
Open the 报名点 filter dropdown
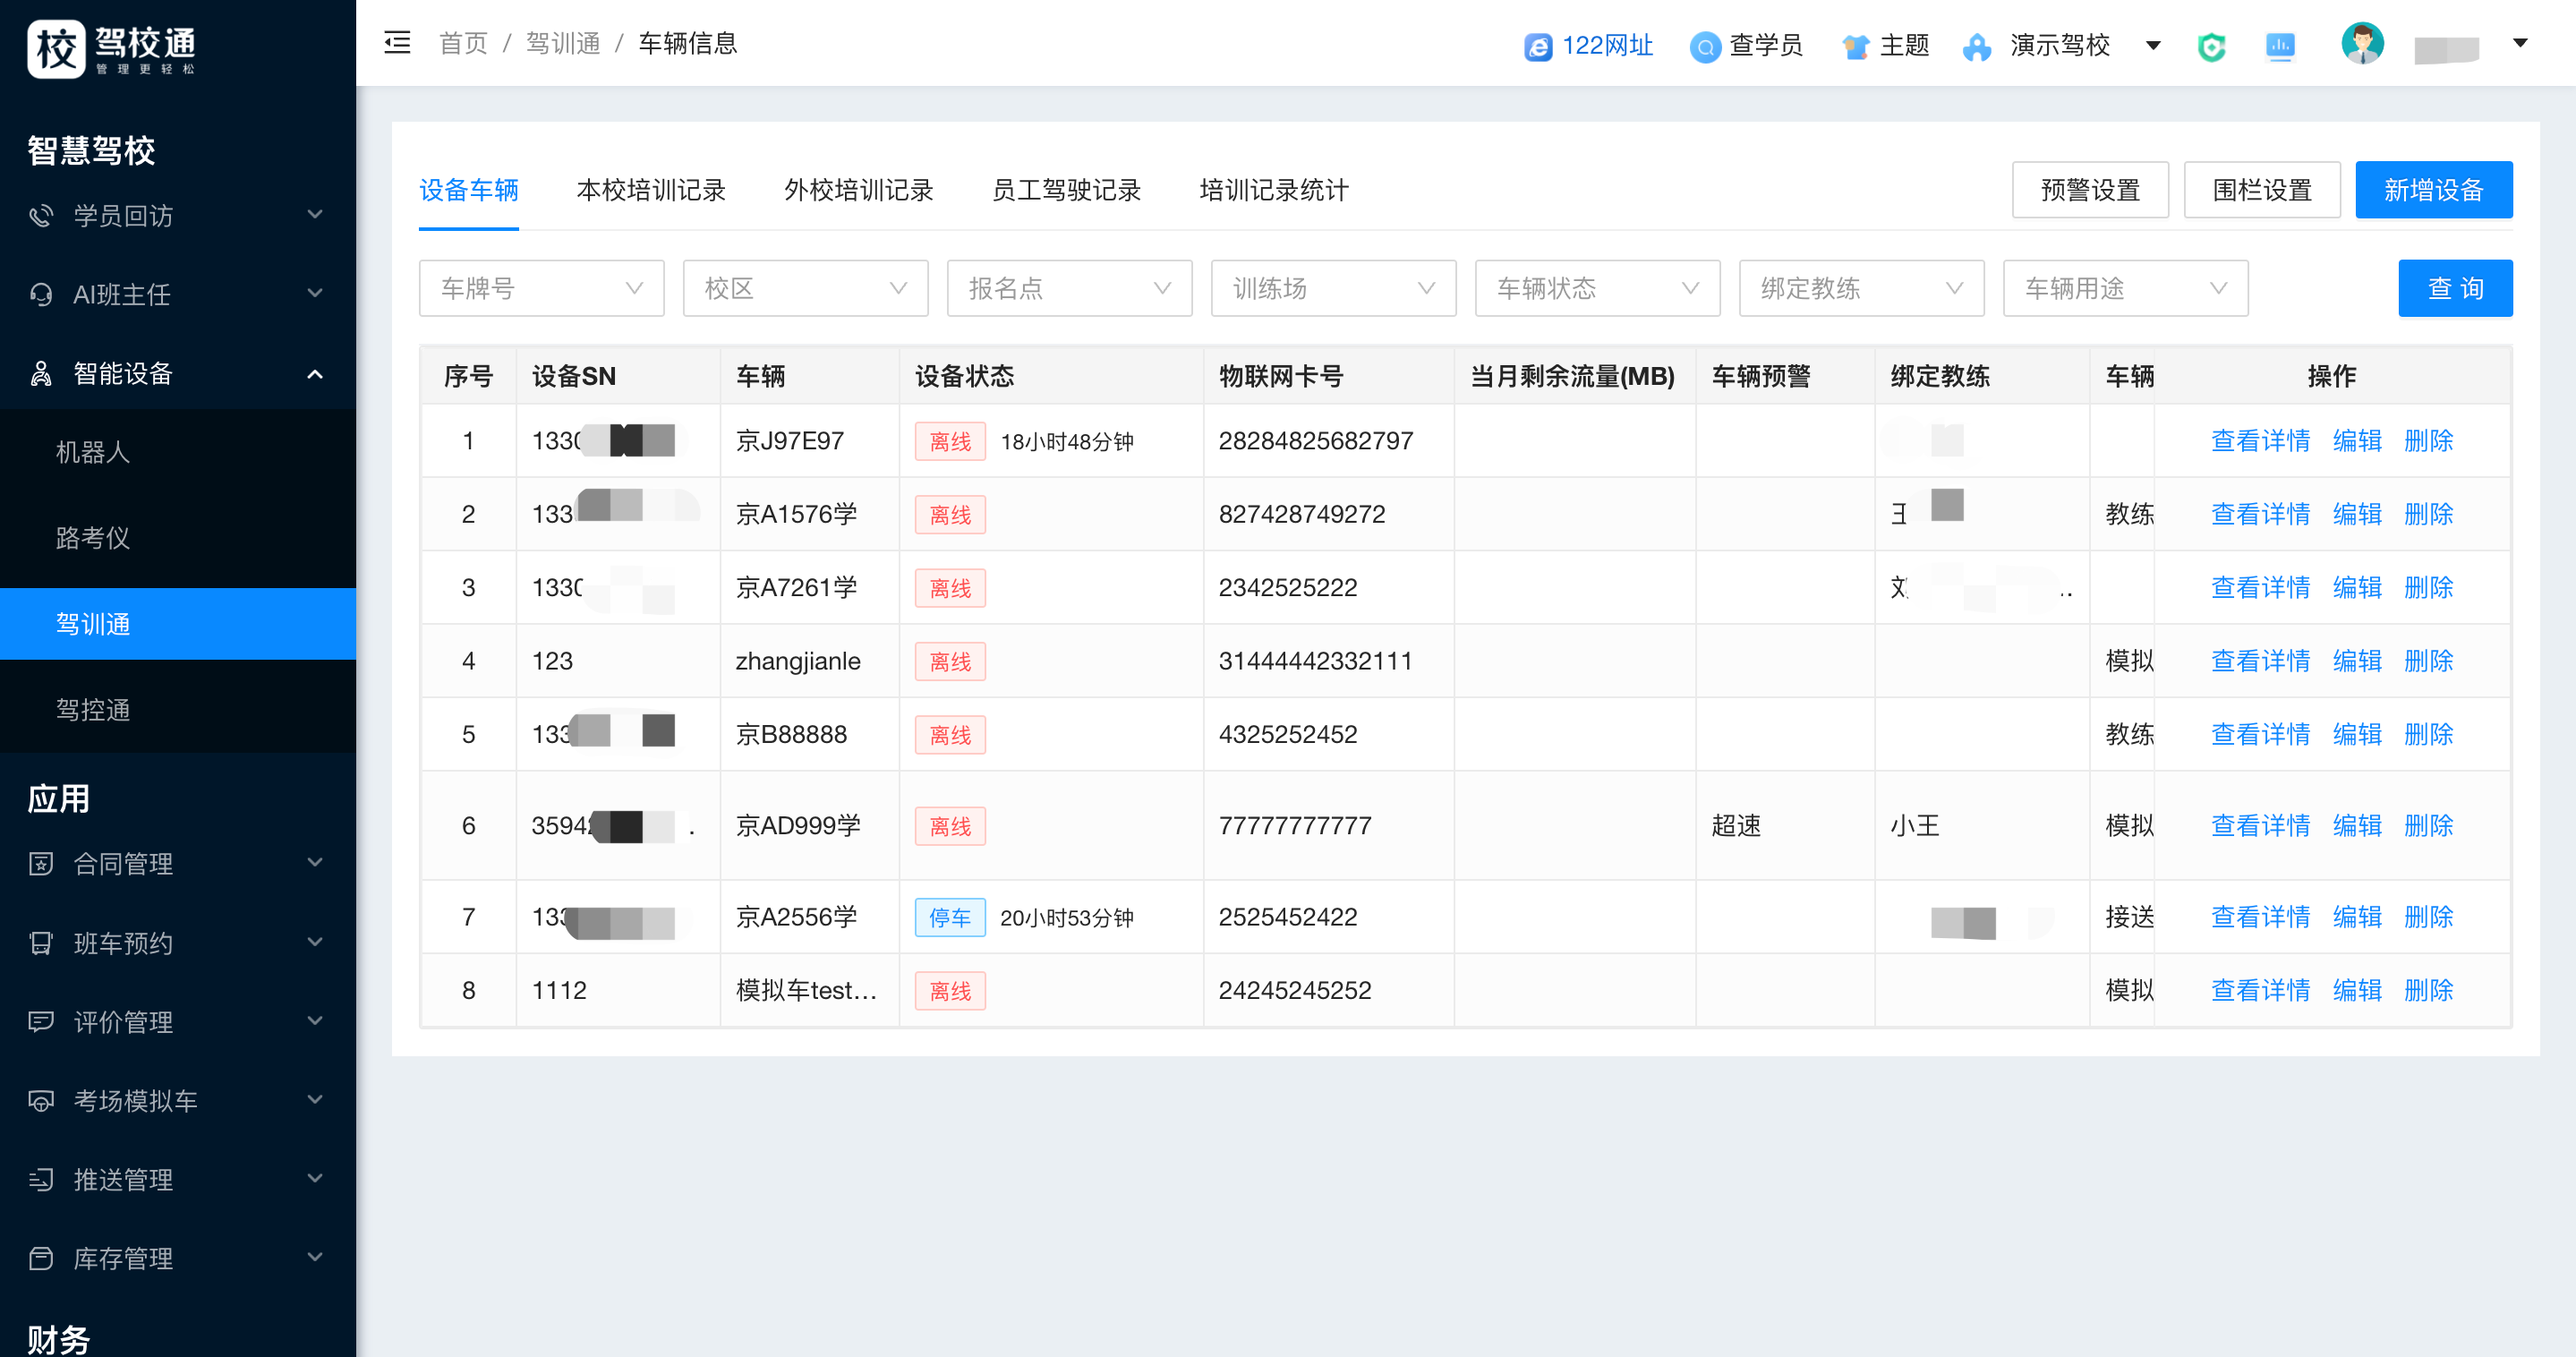(x=1069, y=288)
